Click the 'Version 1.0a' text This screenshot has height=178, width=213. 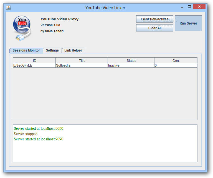tap(50, 25)
